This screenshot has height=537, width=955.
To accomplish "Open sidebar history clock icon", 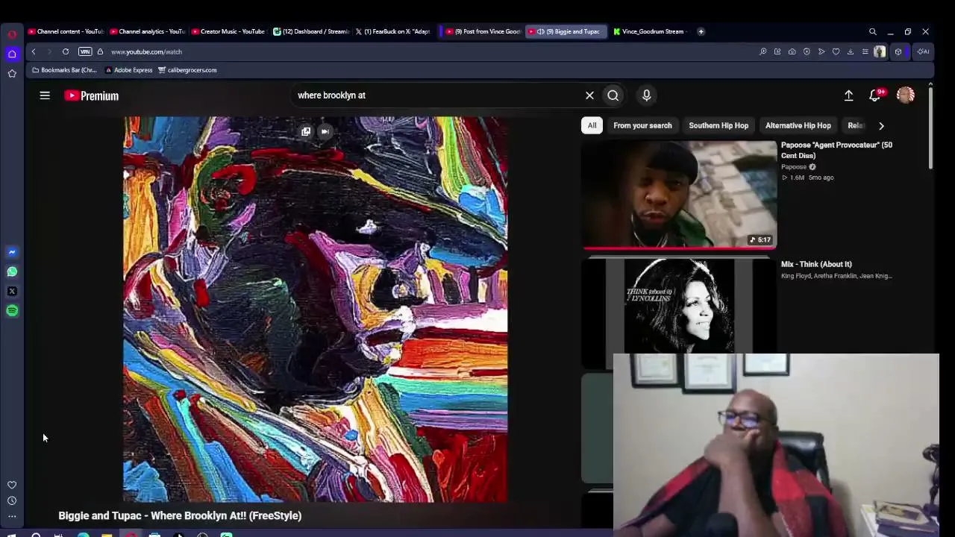I will pyautogui.click(x=12, y=500).
